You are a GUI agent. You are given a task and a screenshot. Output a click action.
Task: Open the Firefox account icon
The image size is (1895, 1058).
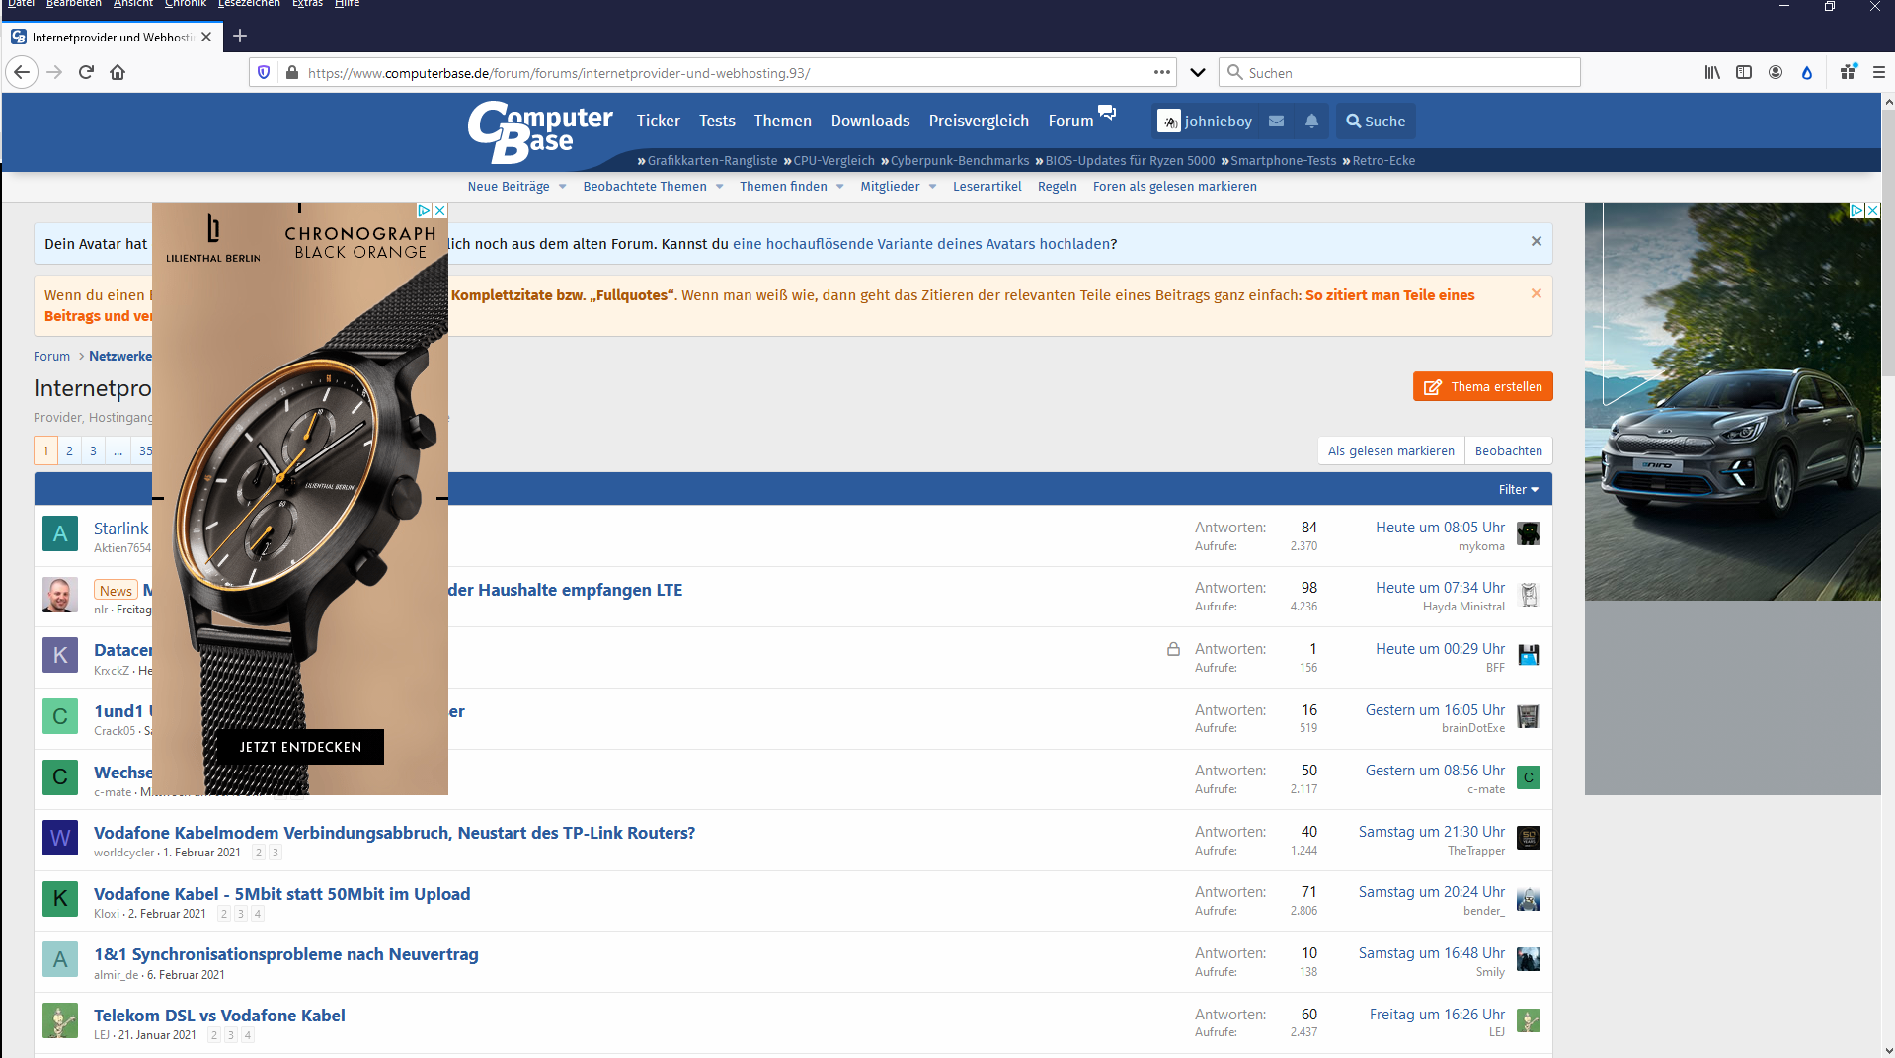click(x=1776, y=72)
